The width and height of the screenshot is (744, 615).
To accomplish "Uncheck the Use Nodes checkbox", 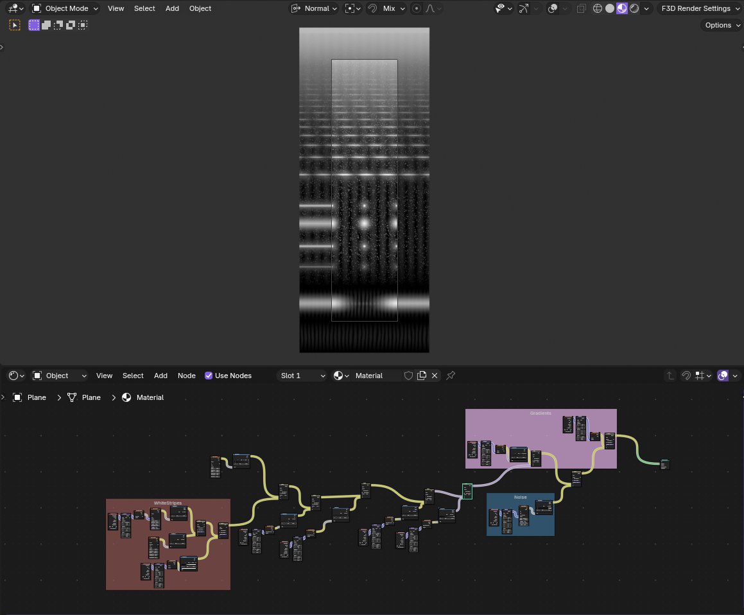I will [x=208, y=376].
